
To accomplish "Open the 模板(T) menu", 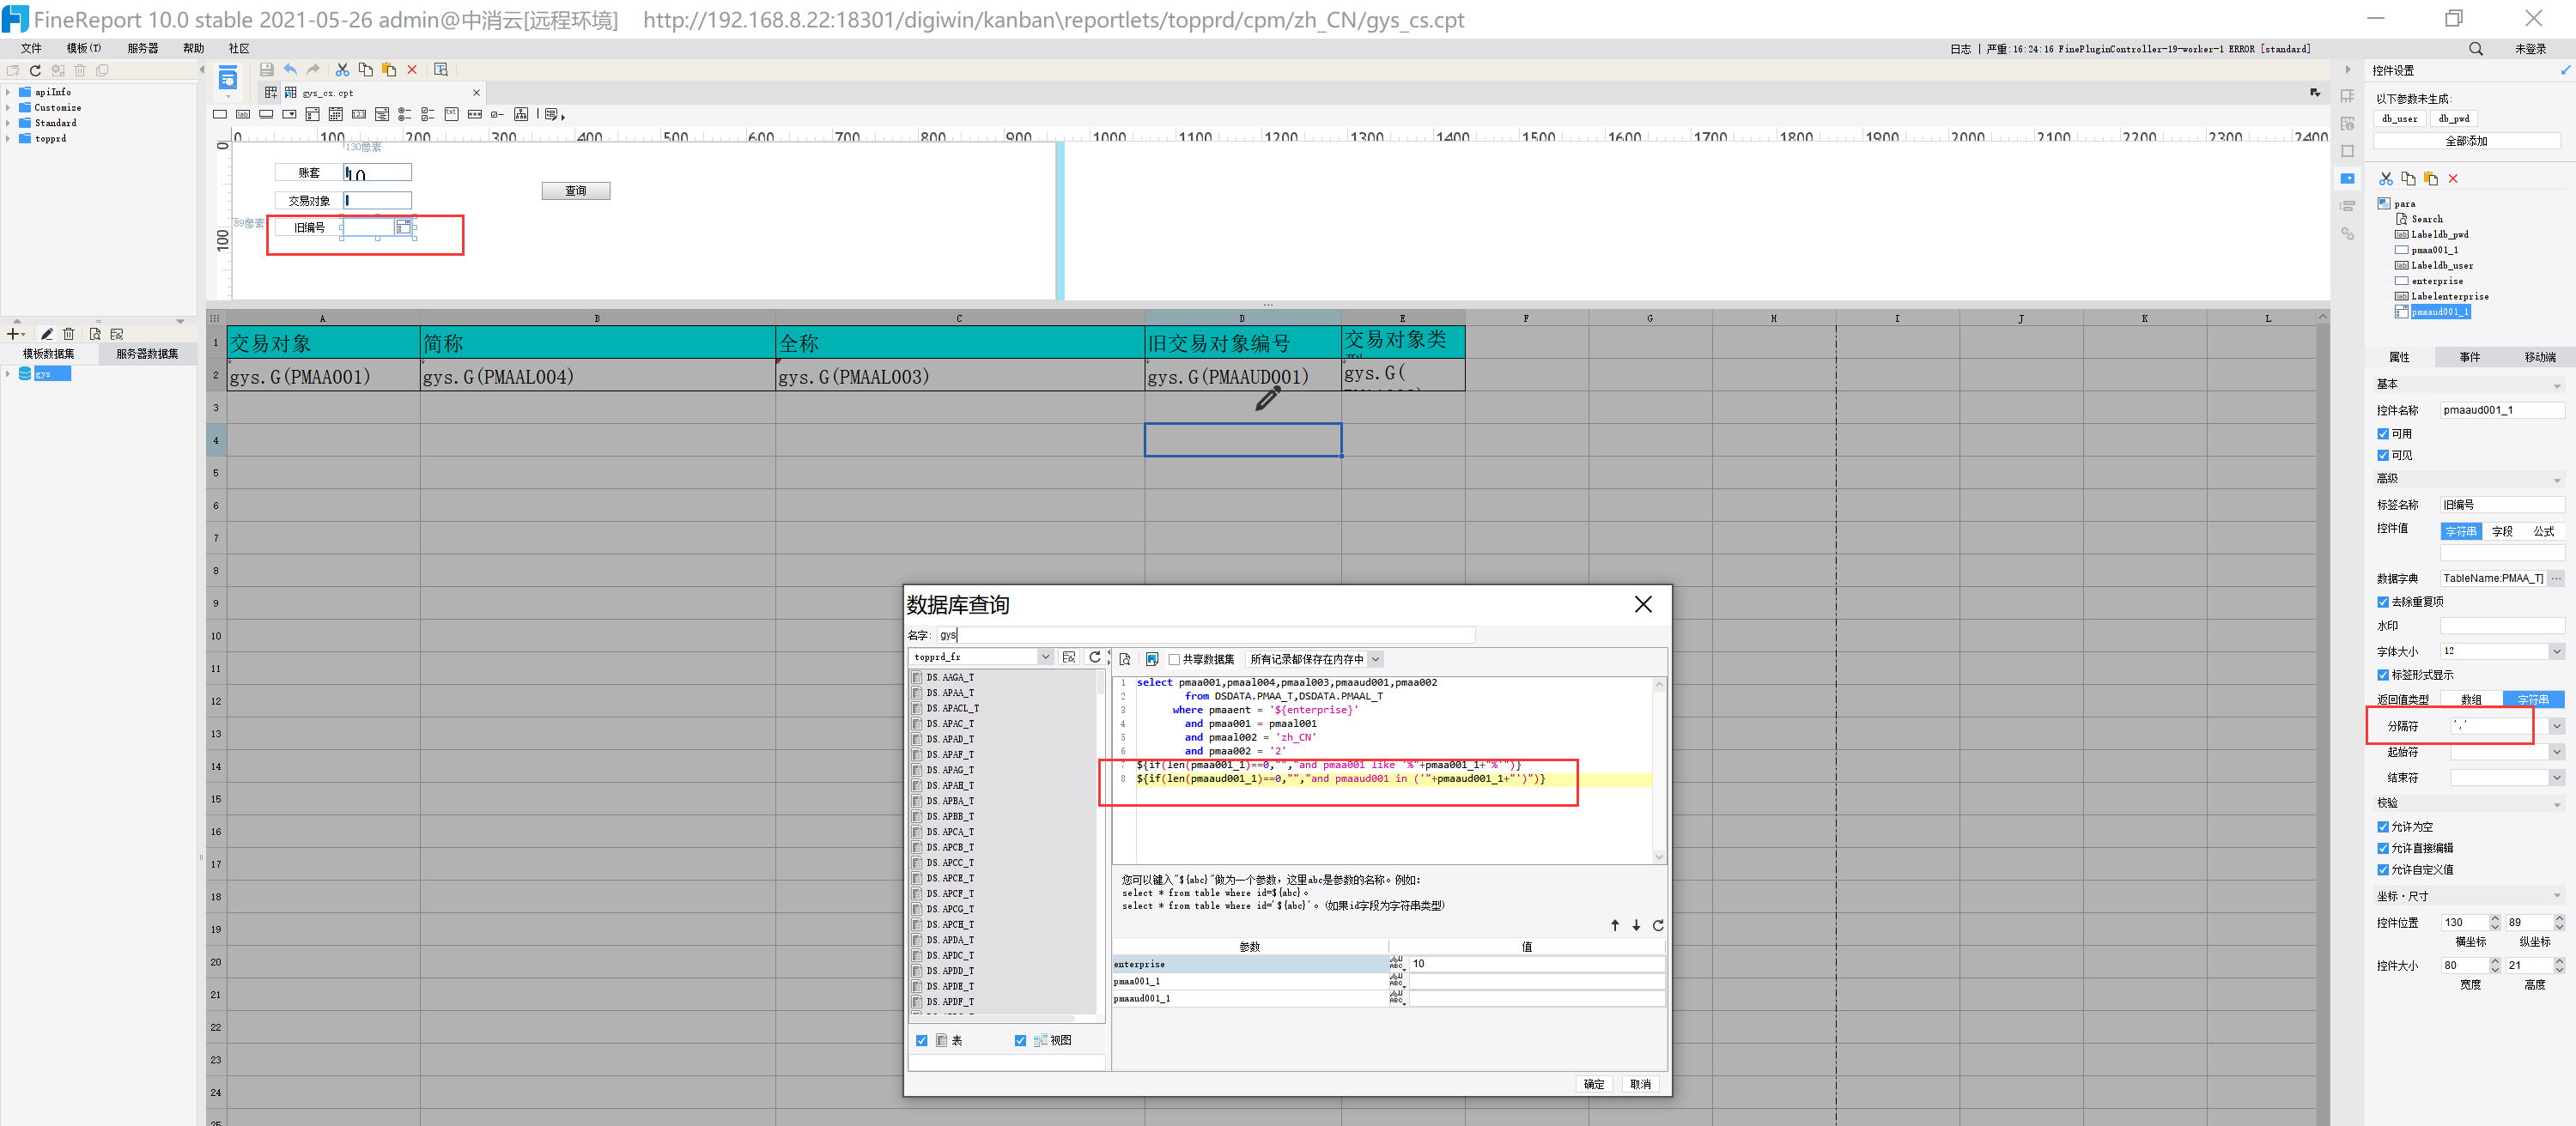I will [84, 48].
